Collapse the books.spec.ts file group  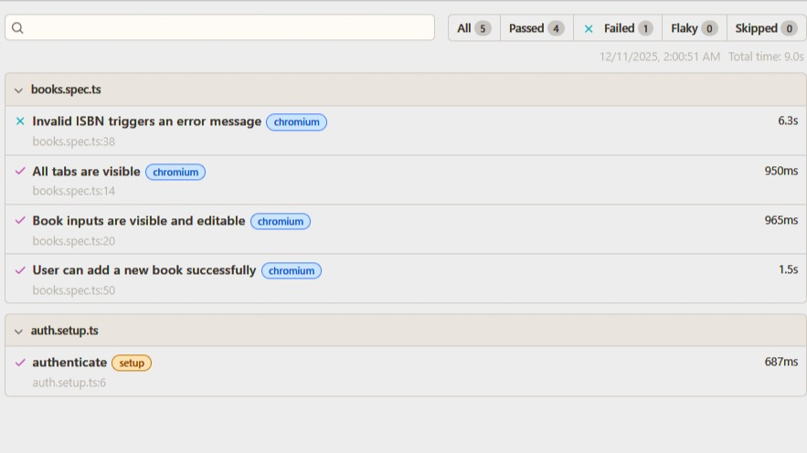tap(18, 90)
